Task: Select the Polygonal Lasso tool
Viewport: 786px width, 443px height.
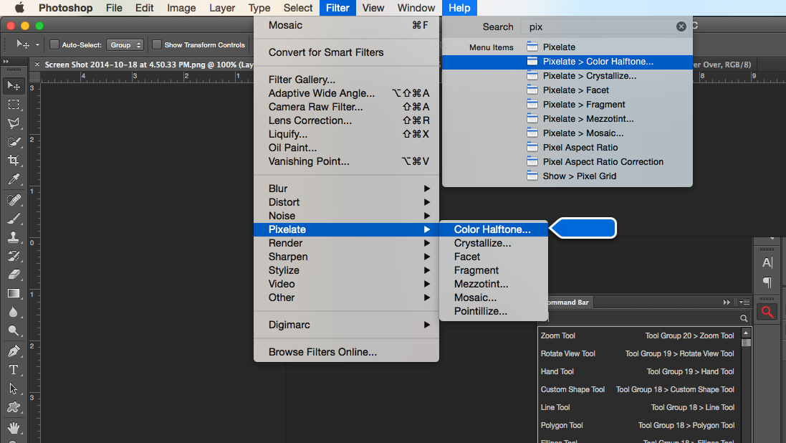Action: [x=14, y=123]
